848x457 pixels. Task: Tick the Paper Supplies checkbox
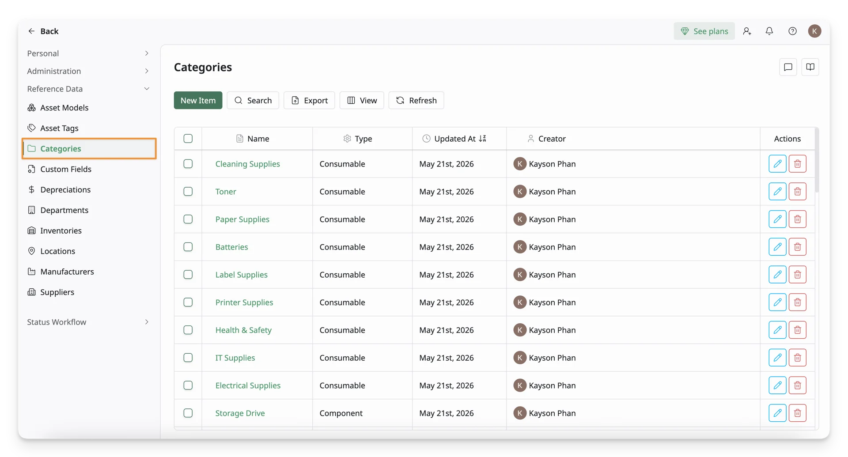click(x=188, y=219)
